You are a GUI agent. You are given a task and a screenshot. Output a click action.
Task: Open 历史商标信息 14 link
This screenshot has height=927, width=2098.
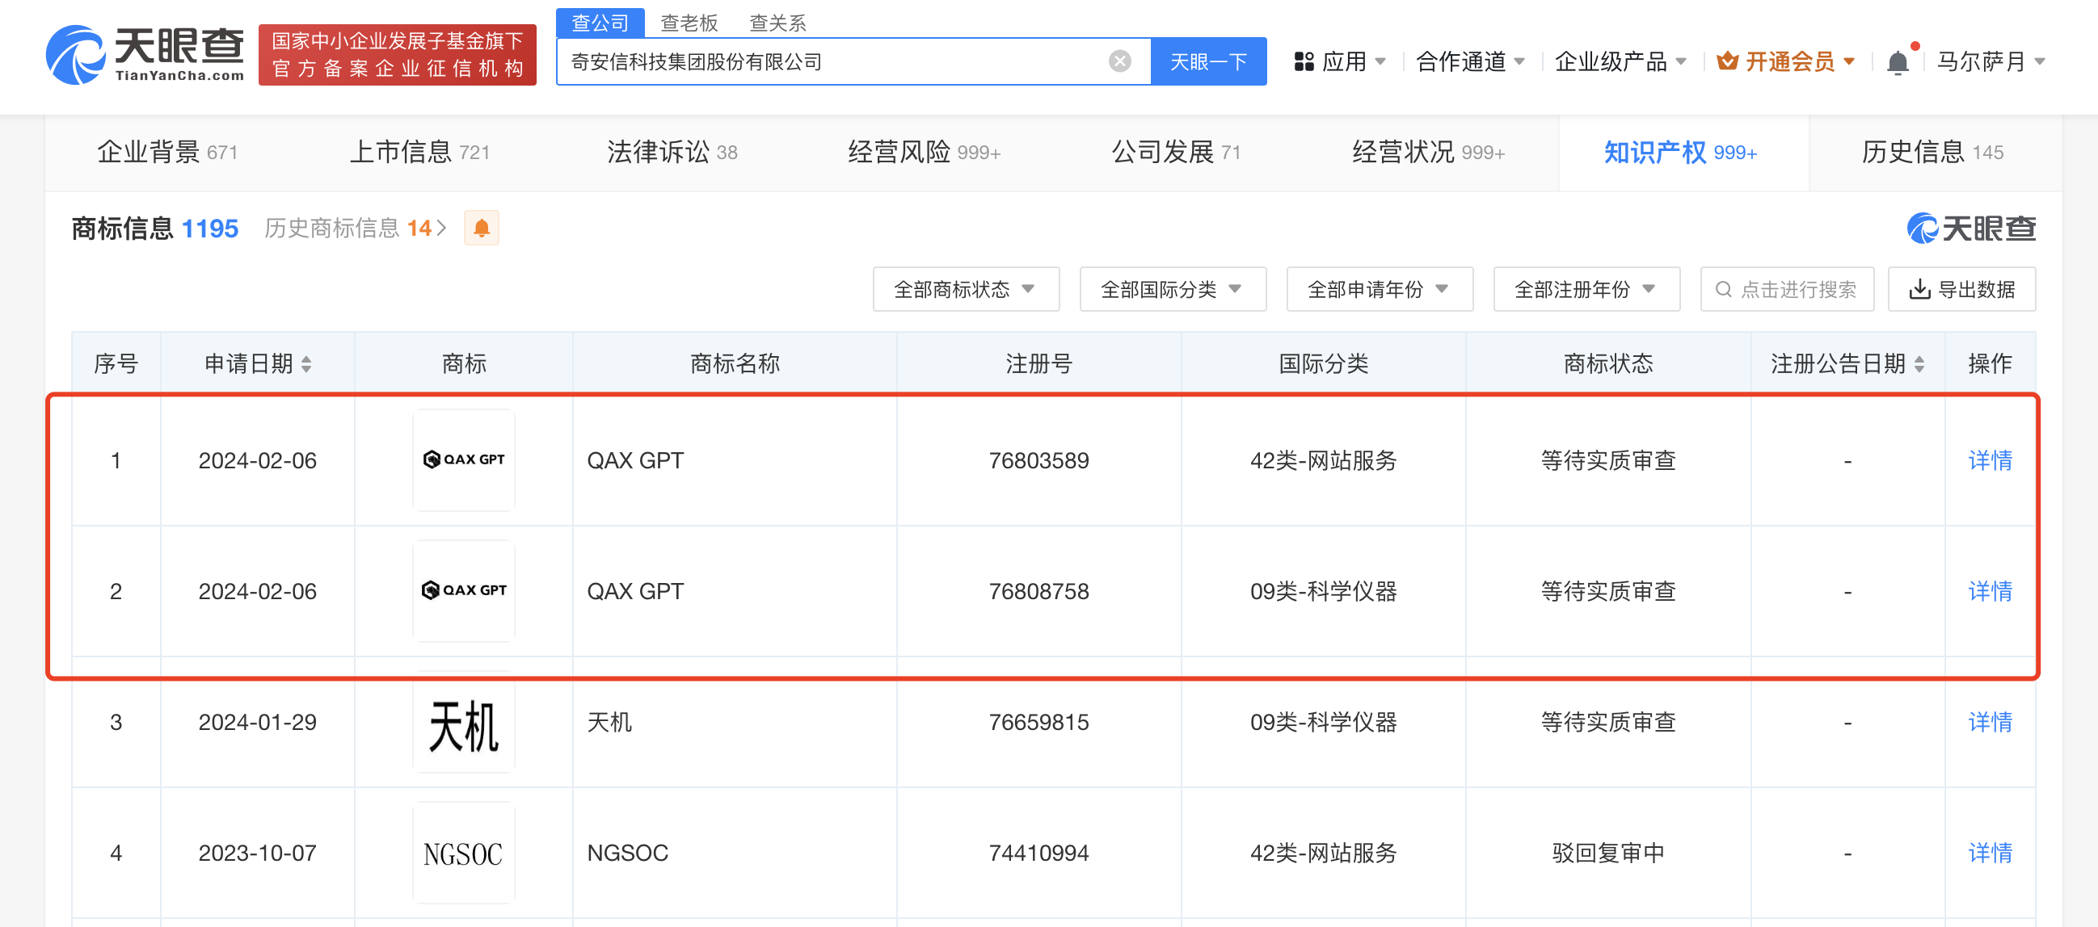pyautogui.click(x=355, y=229)
